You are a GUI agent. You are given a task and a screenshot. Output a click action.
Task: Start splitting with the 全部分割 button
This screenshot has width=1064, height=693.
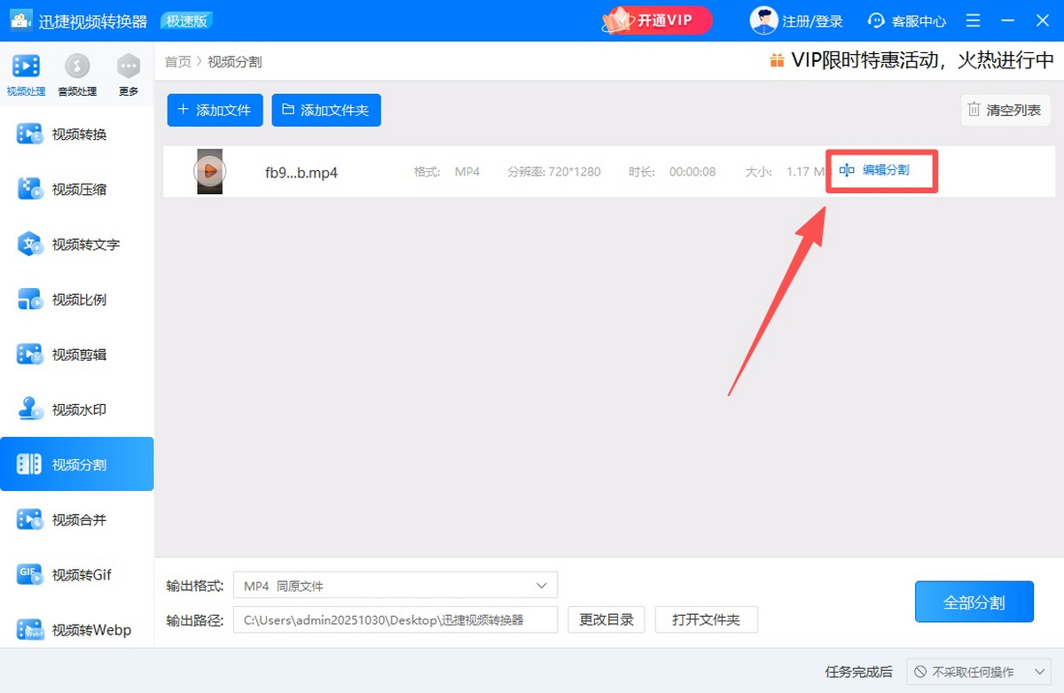[974, 601]
